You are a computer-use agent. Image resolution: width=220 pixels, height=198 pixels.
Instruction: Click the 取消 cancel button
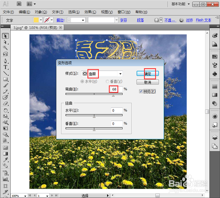point(148,82)
